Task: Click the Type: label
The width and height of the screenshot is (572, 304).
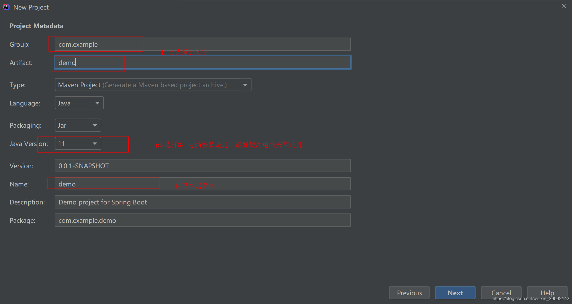Action: 17,85
